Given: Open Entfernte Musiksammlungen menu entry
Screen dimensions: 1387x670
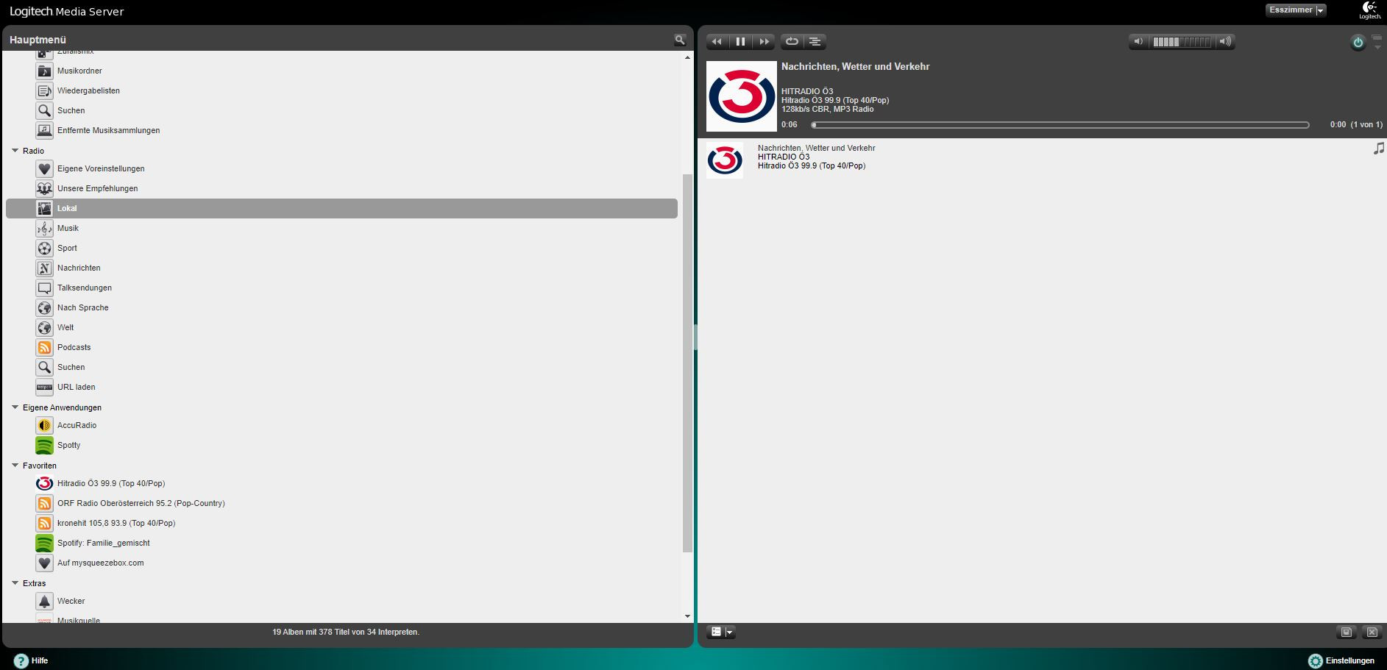Looking at the screenshot, I should [x=108, y=131].
